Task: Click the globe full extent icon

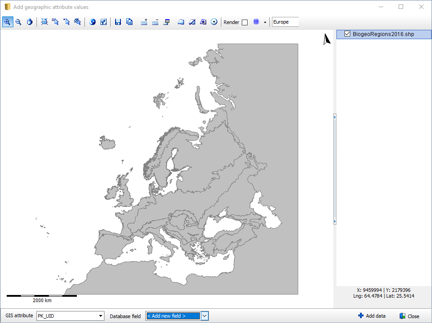Action: [x=92, y=22]
